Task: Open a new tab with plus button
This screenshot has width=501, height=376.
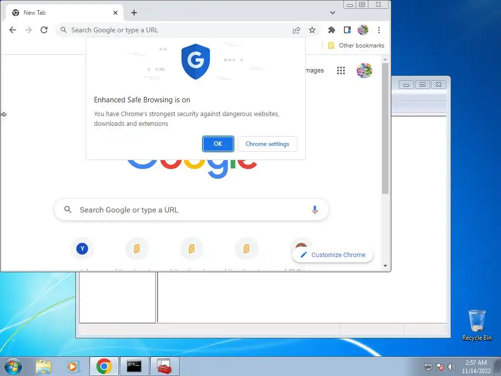Action: tap(134, 13)
